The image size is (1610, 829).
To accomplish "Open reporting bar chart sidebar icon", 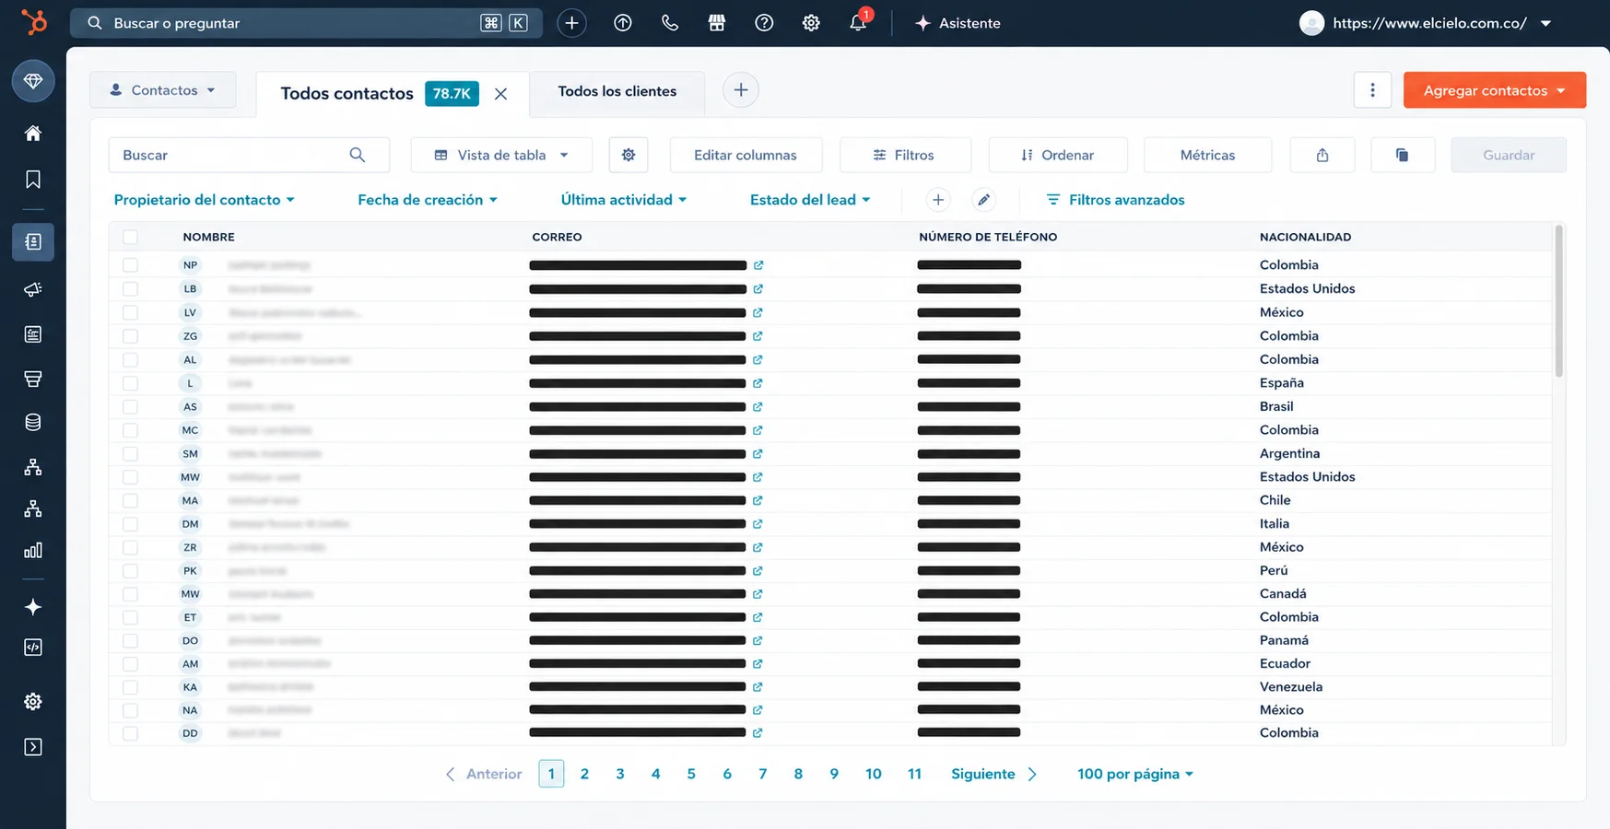I will coord(33,550).
